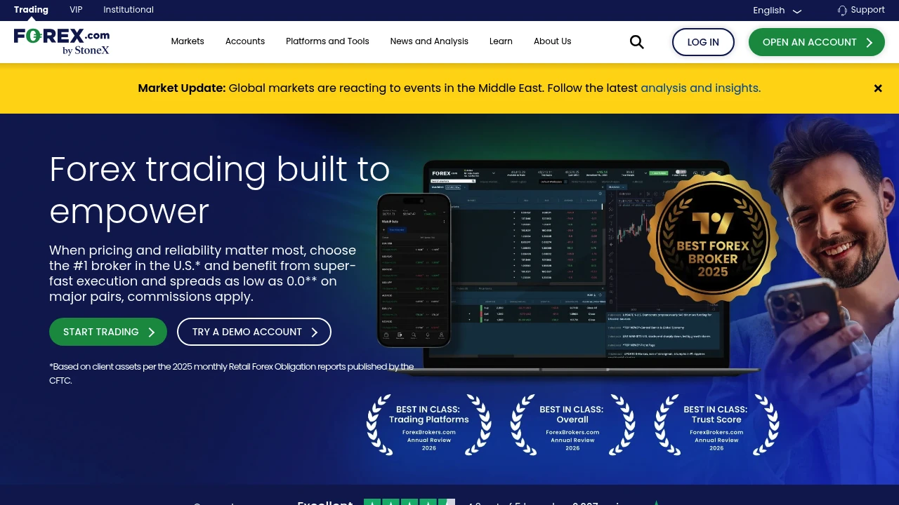Switch to the VIP tab
The image size is (899, 505).
click(76, 10)
